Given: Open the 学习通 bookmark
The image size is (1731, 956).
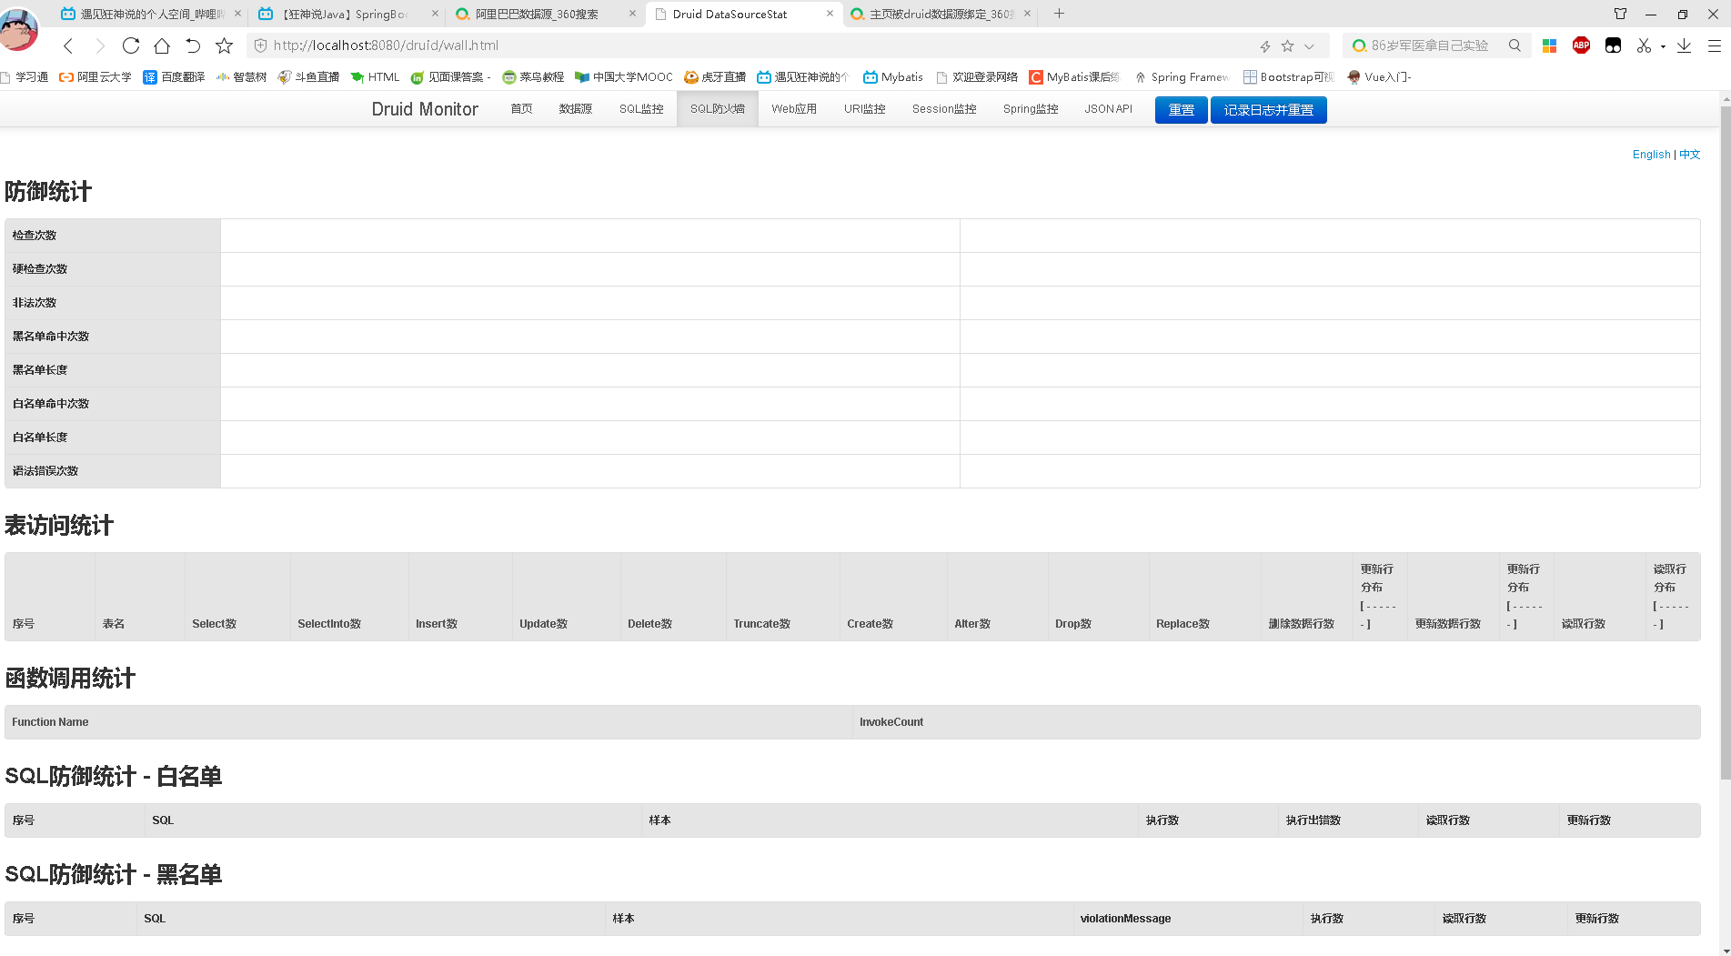Looking at the screenshot, I should tap(25, 77).
